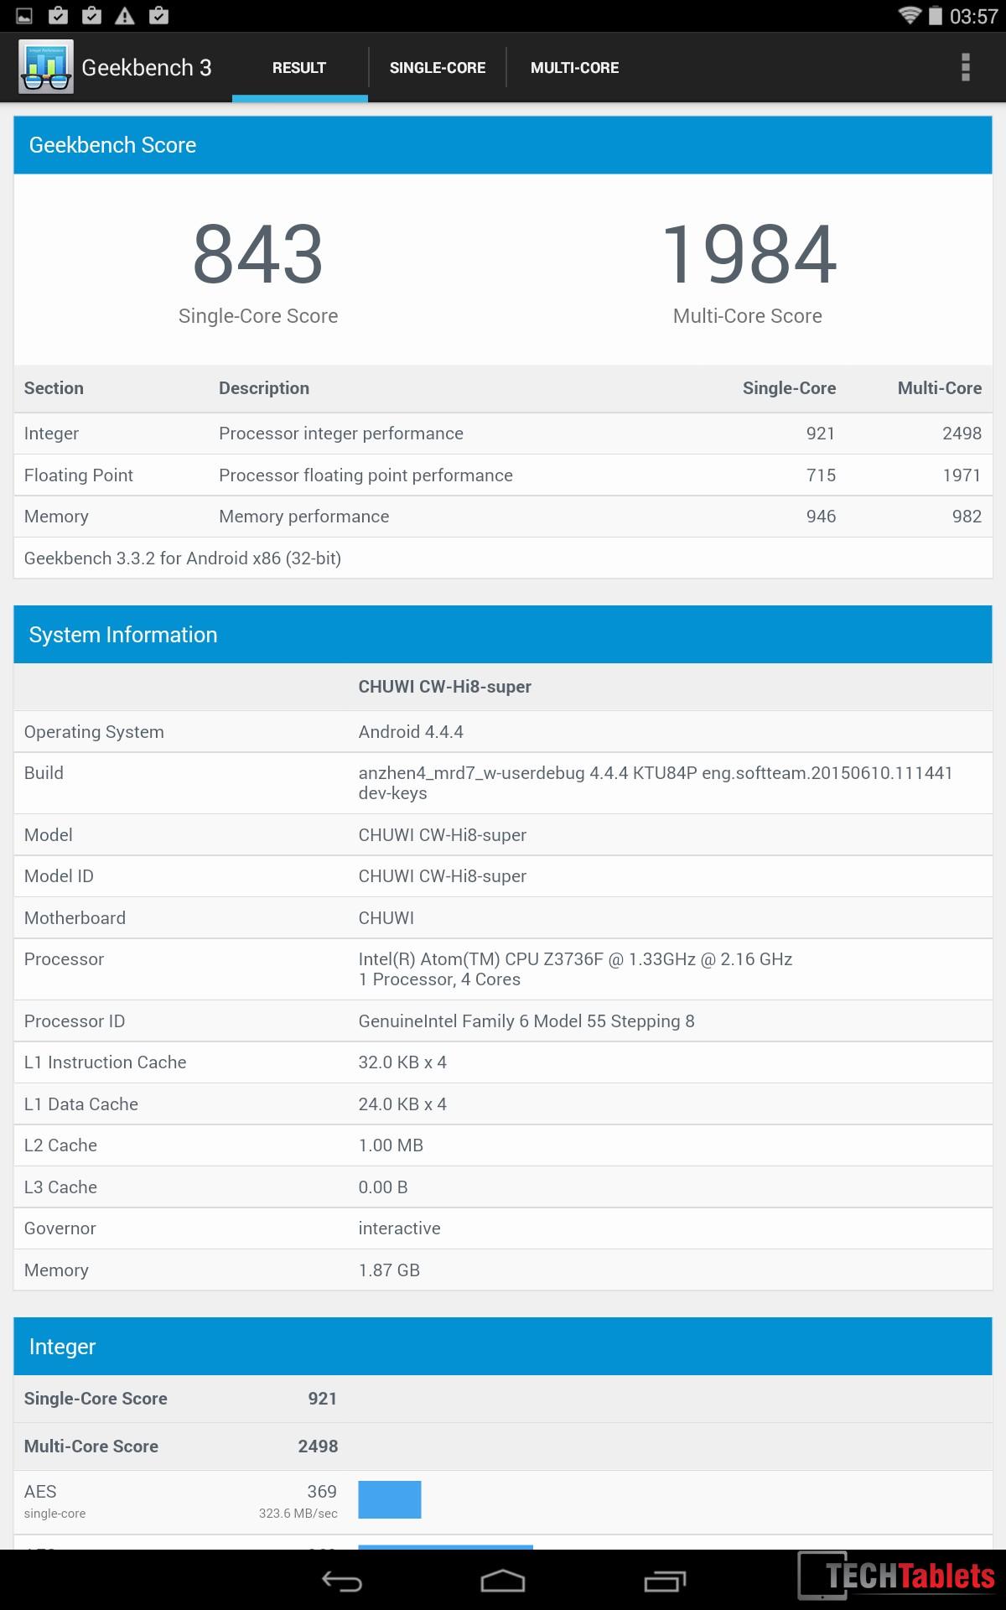The image size is (1006, 1610).
Task: Tap the Integer section header bar
Action: 503,1347
